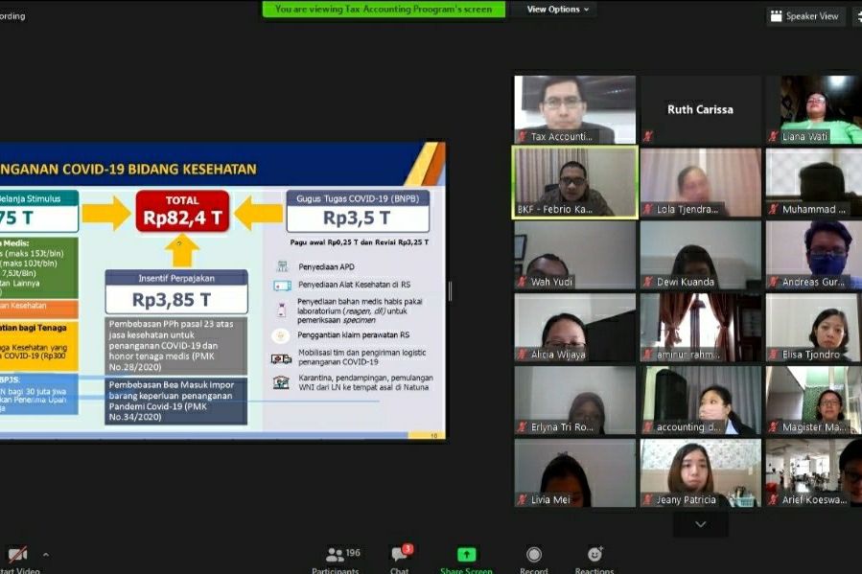Open the Reactions emoji icon
Image resolution: width=862 pixels, height=574 pixels.
coord(594,554)
